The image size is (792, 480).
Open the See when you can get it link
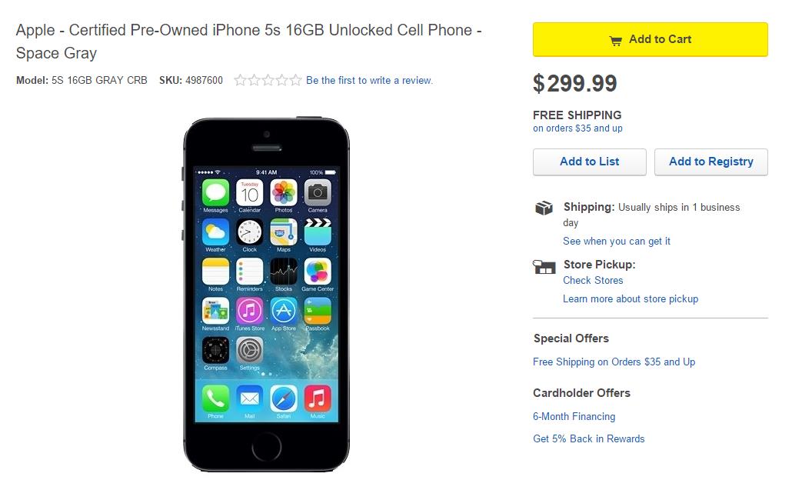tap(617, 242)
